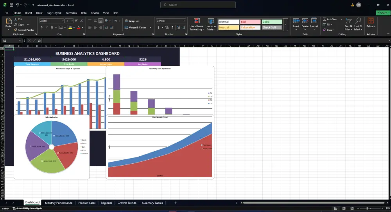
Task: Open Sort & Filter icon
Action: (348, 21)
